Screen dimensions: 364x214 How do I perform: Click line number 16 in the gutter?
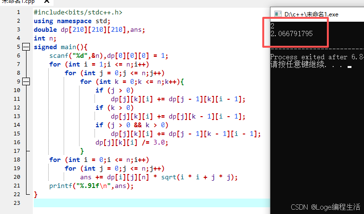click(x=17, y=142)
